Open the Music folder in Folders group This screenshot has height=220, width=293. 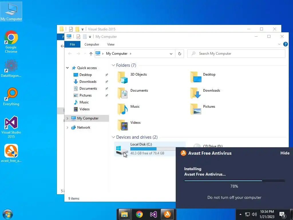tap(128, 109)
